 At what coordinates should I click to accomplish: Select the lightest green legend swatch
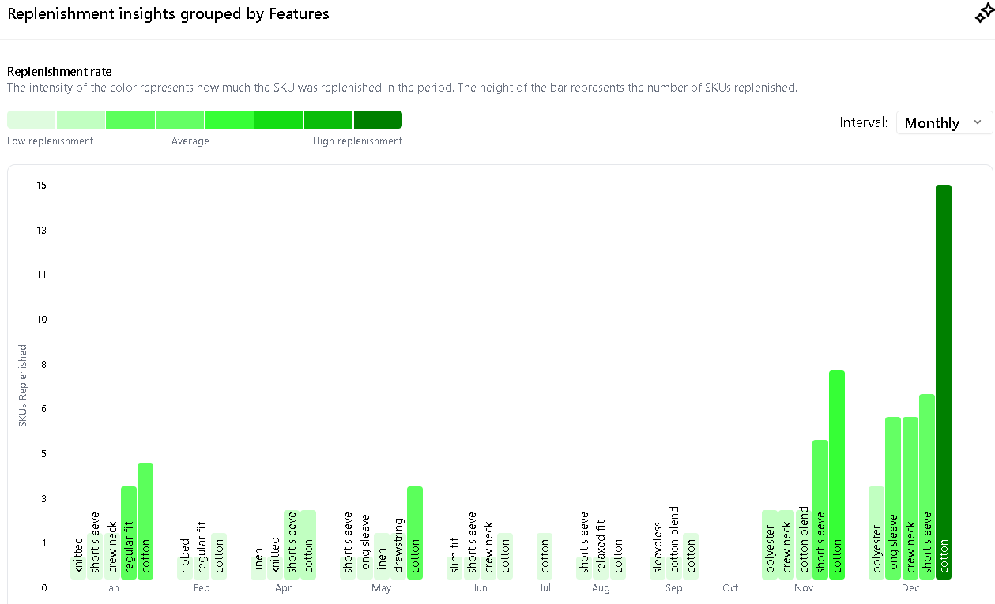pos(32,119)
